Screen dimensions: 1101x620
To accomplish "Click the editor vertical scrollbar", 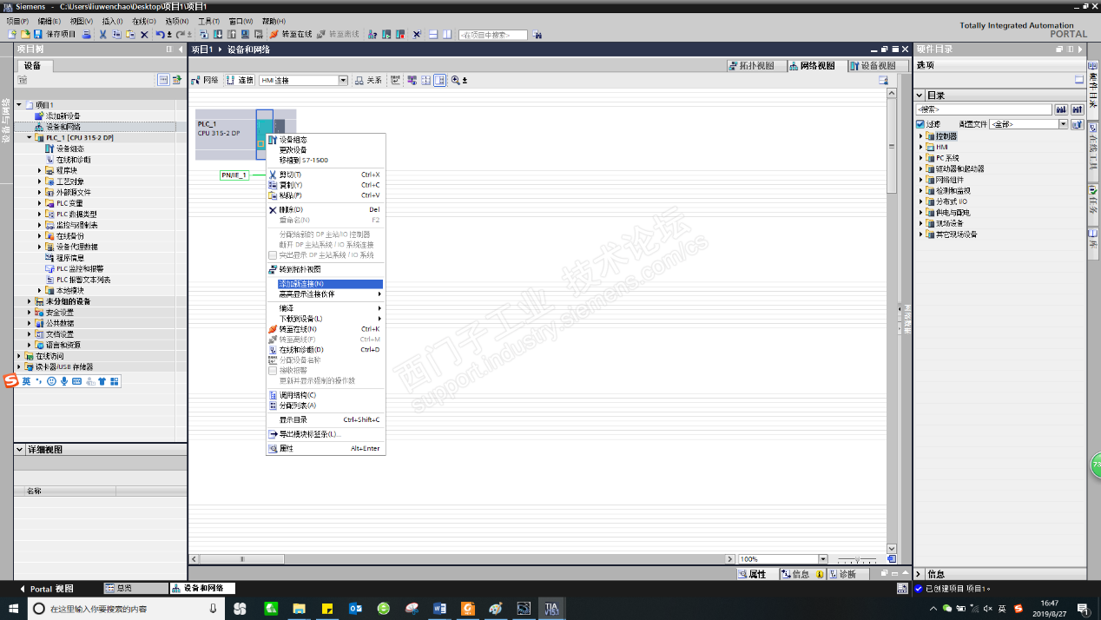I will tap(891, 321).
